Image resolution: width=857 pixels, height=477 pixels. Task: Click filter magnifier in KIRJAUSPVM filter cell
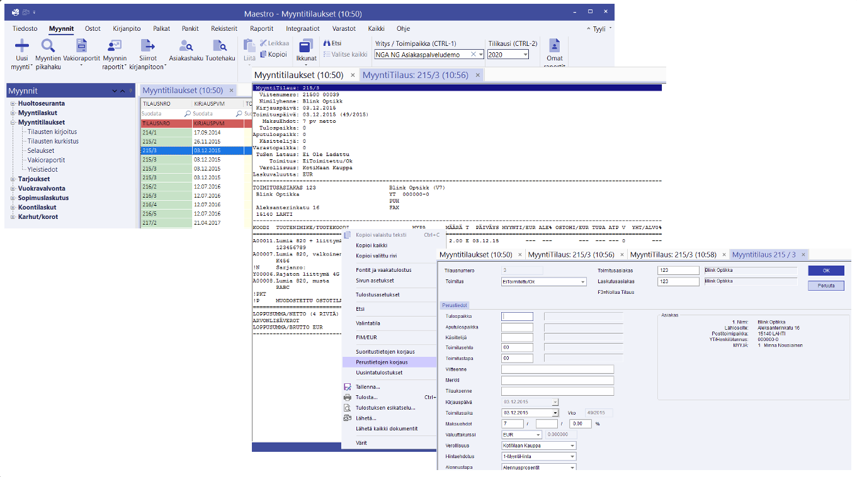pyautogui.click(x=239, y=114)
